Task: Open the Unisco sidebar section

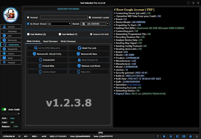Action: click(x=11, y=54)
